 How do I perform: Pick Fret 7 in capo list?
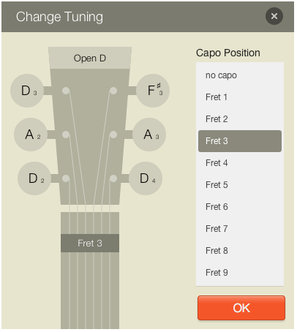pos(240,229)
